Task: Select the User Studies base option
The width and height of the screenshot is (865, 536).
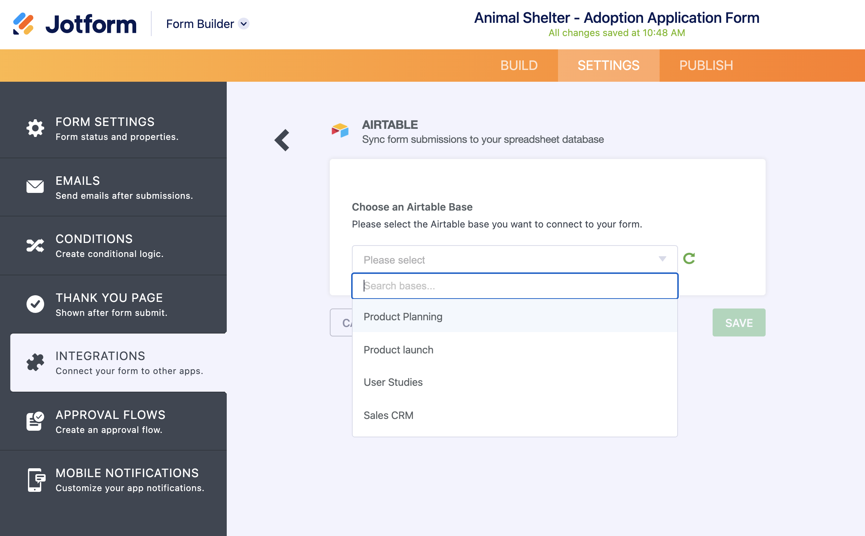Action: coord(393,382)
